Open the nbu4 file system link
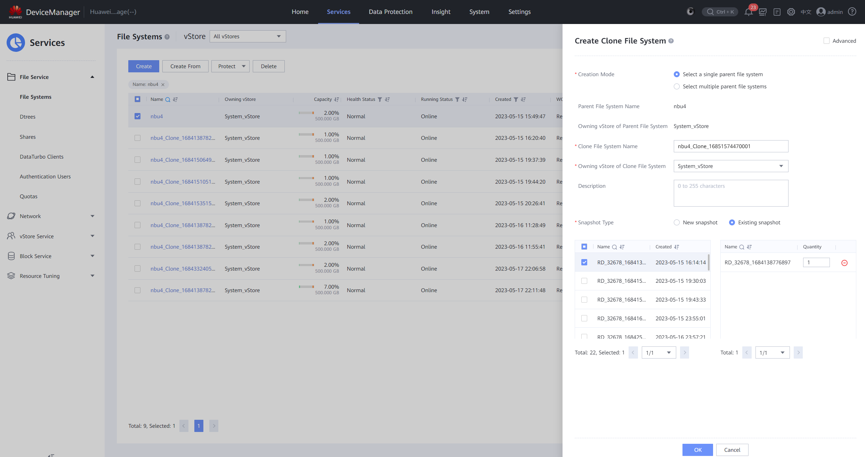 [x=156, y=117]
